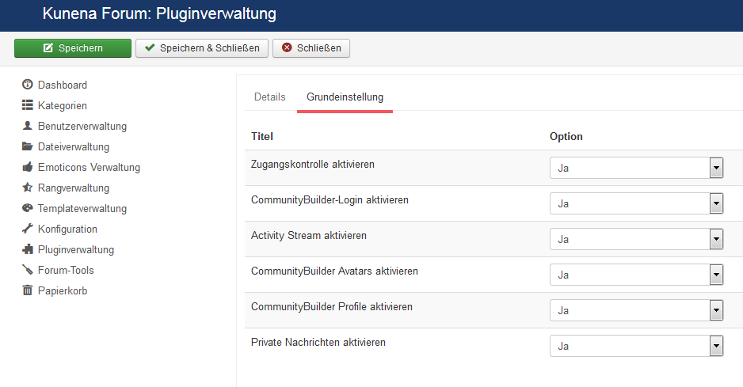Expand the CommunityBuilder Avatars aktivieren dropdown

pyautogui.click(x=636, y=275)
